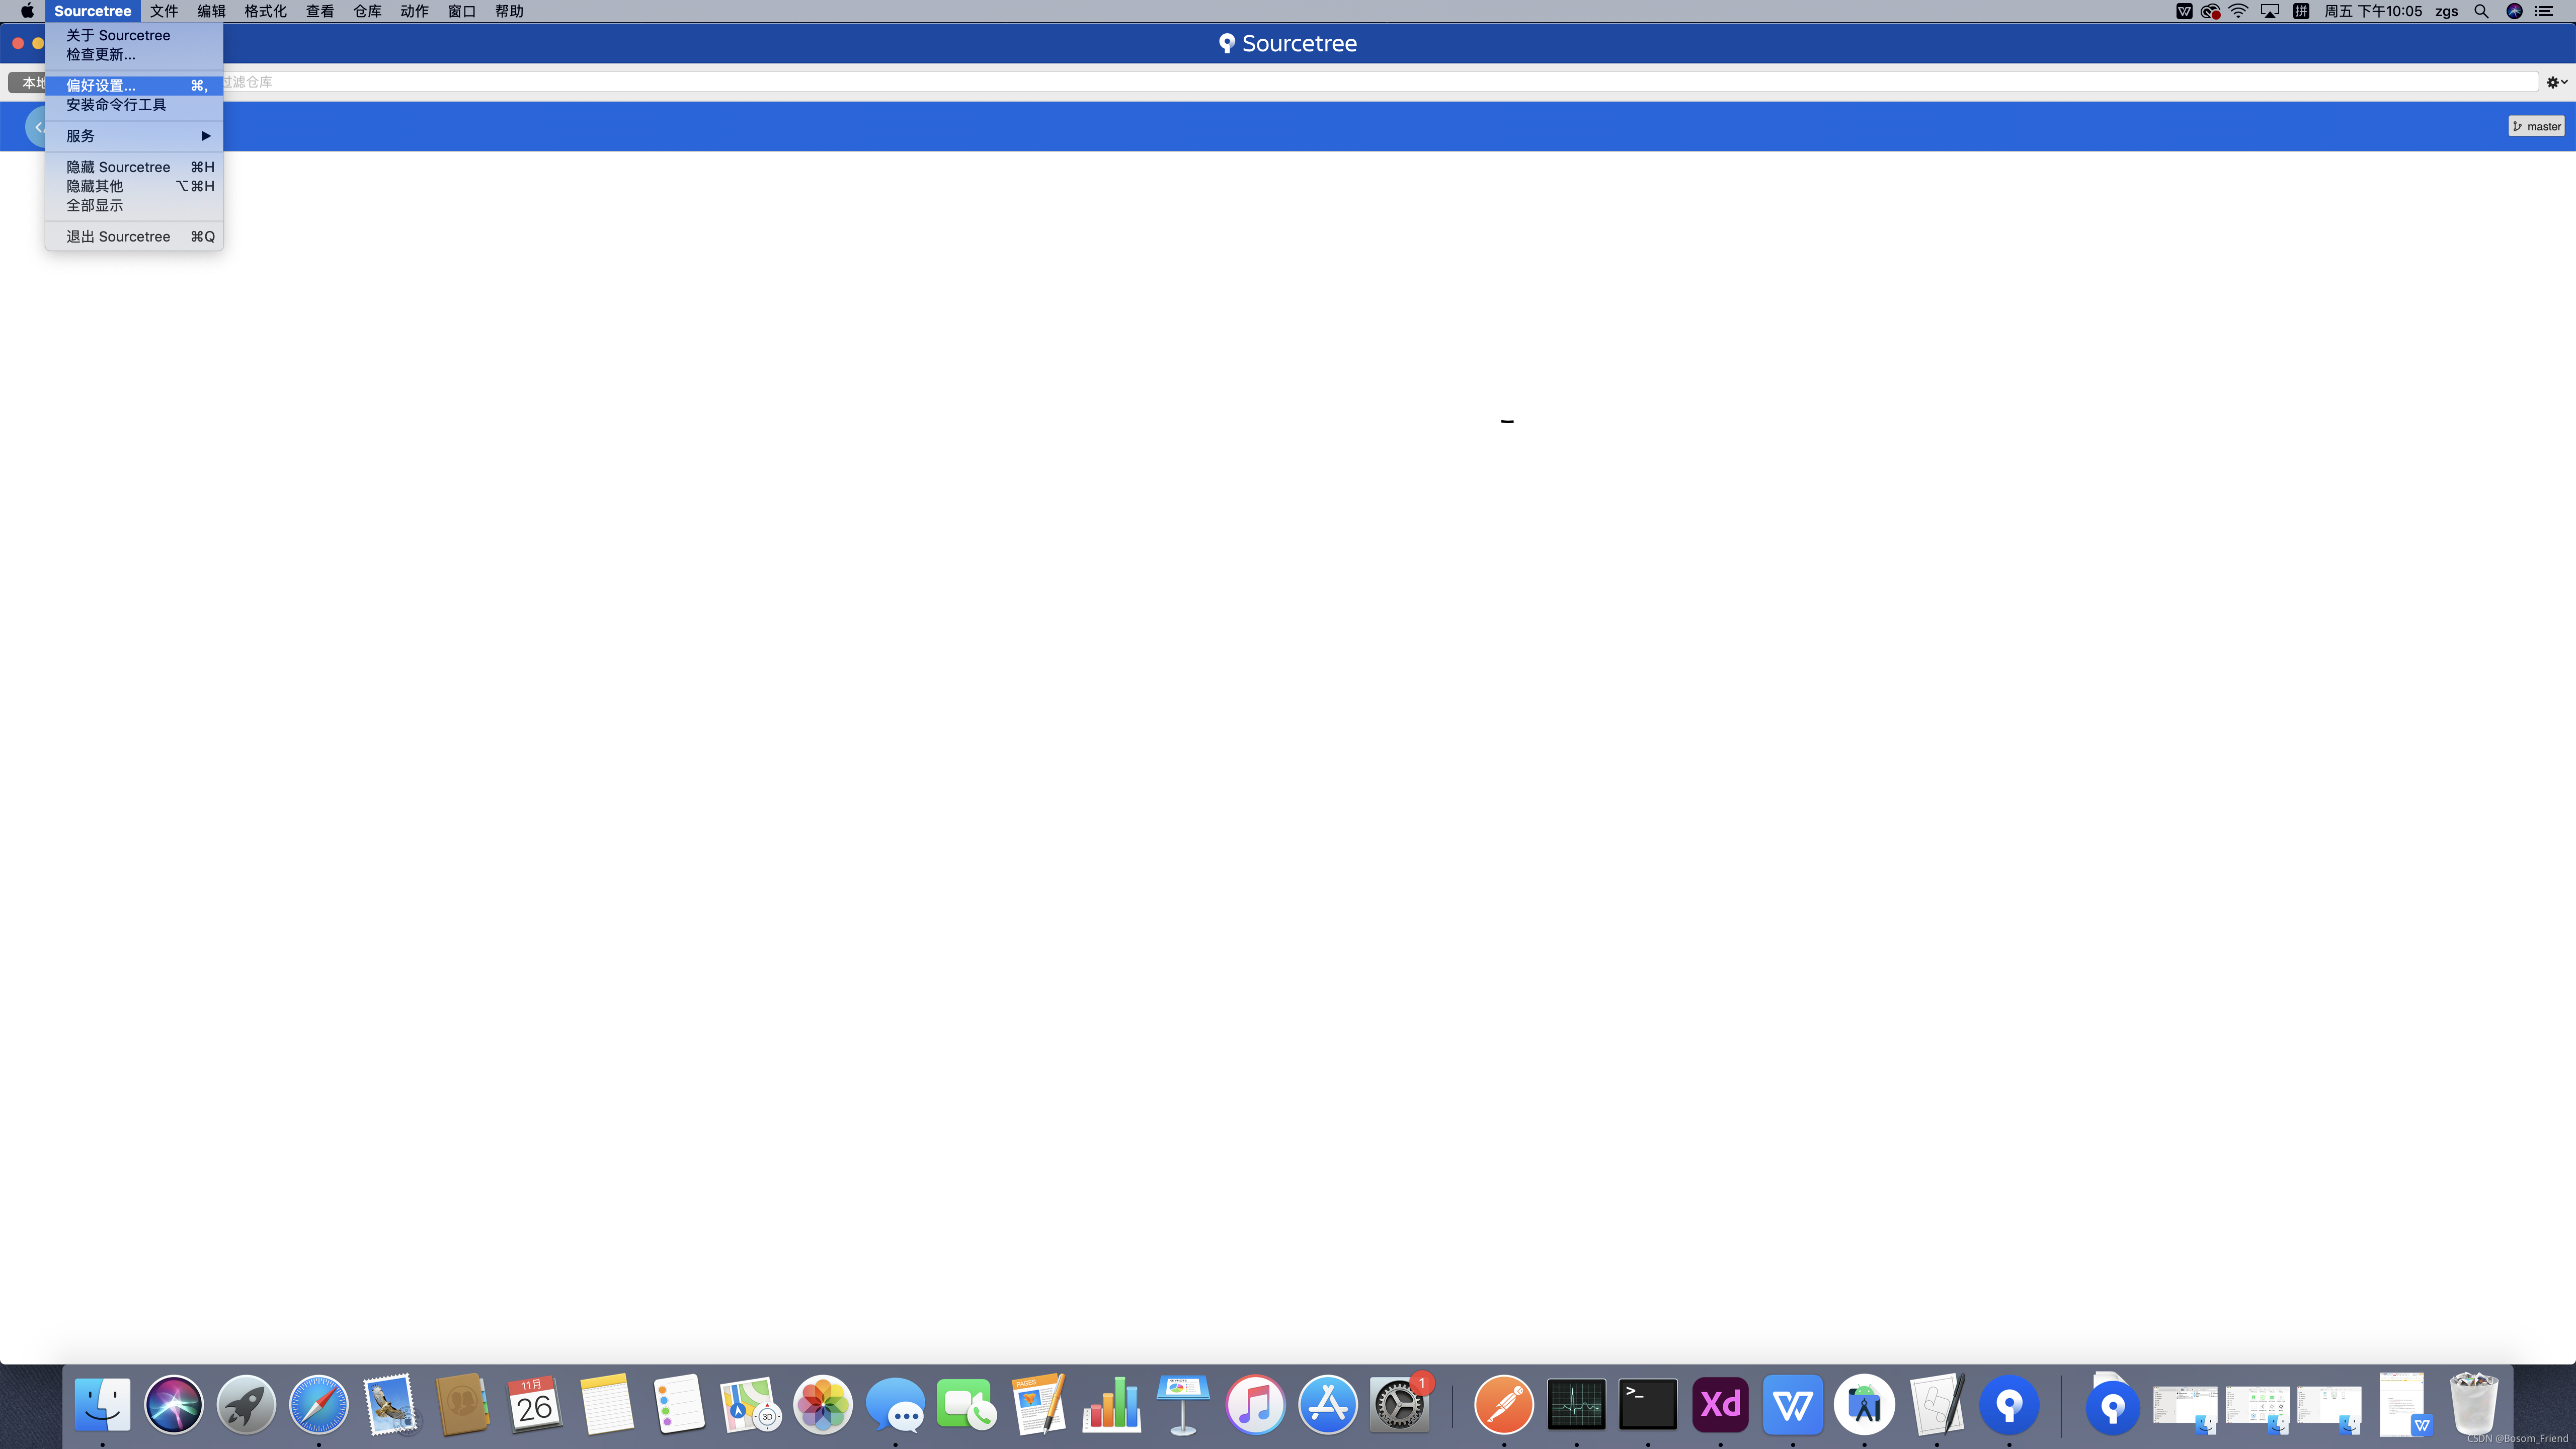Screen dimensions: 2576x1449
Task: Open the 仓库 menu in menu bar
Action: (367, 11)
